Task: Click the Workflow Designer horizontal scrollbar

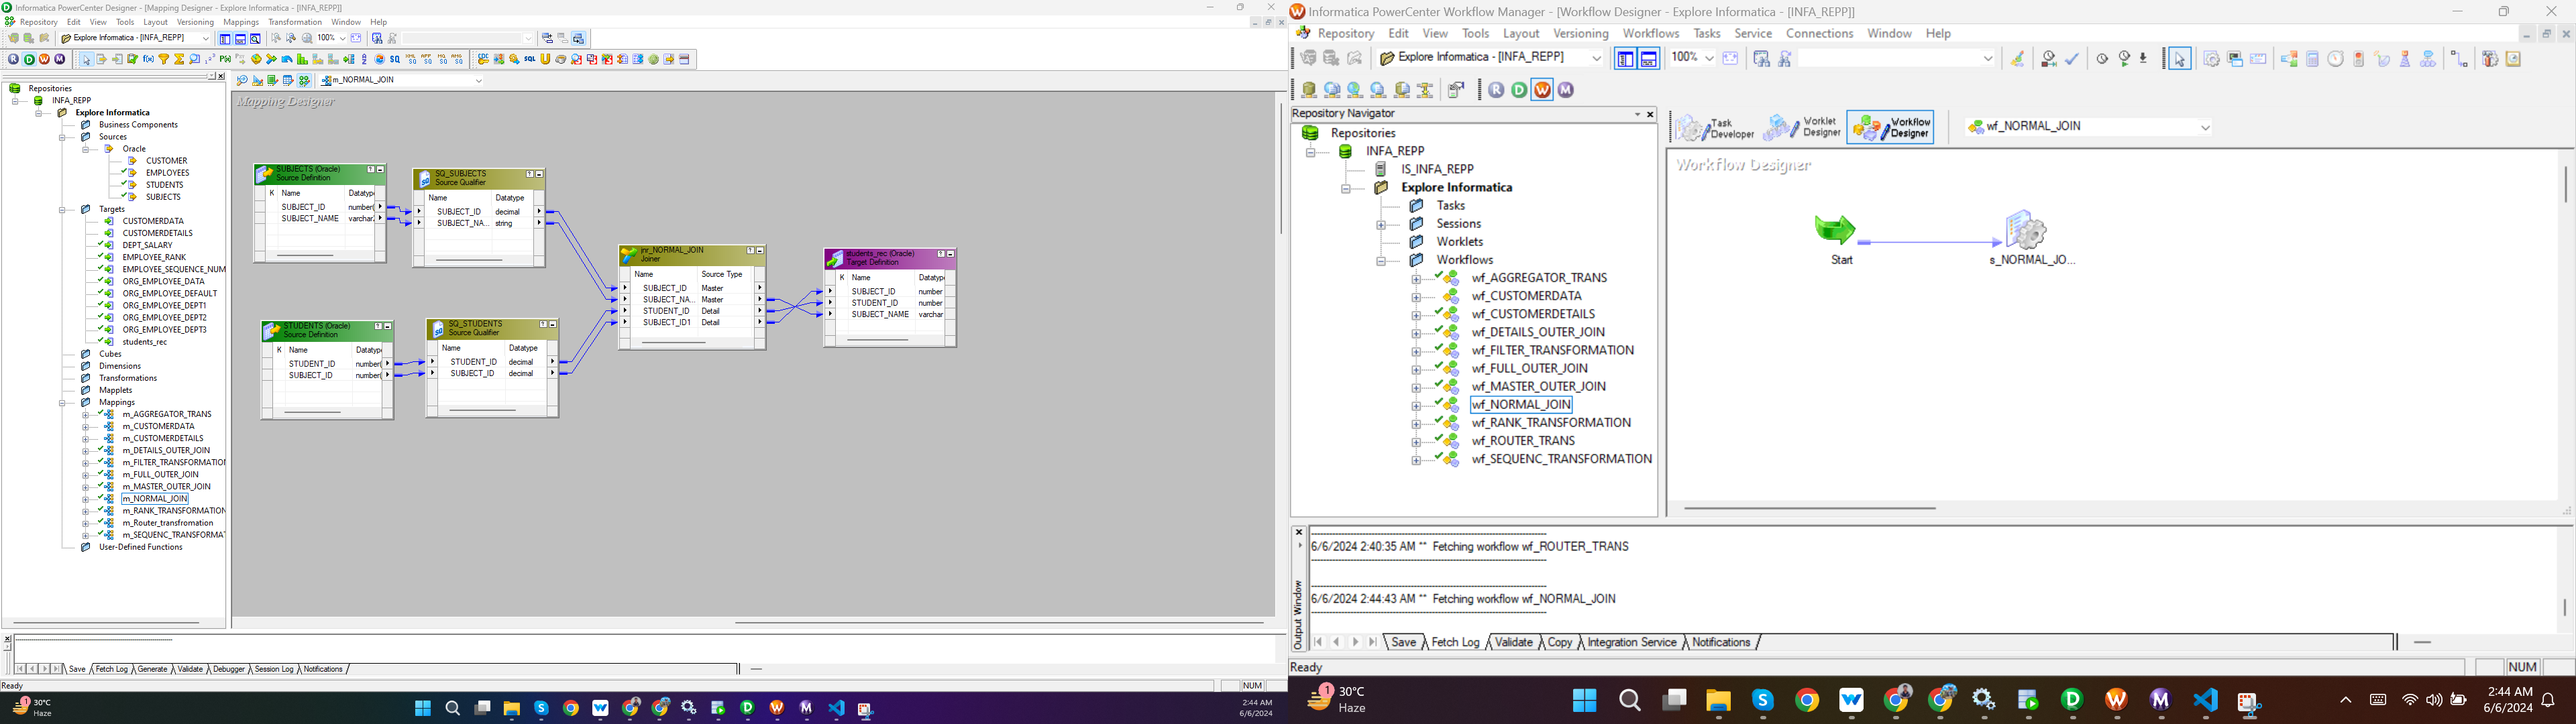Action: click(1810, 509)
